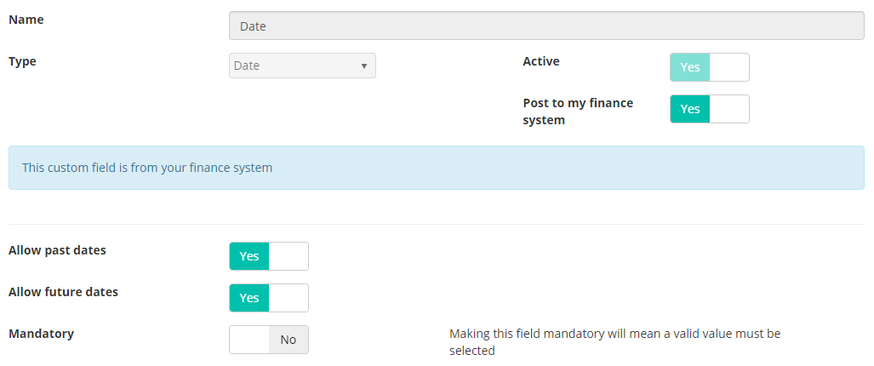Image resolution: width=874 pixels, height=366 pixels.
Task: Click "No" on the Mandatory switch
Action: pos(288,340)
